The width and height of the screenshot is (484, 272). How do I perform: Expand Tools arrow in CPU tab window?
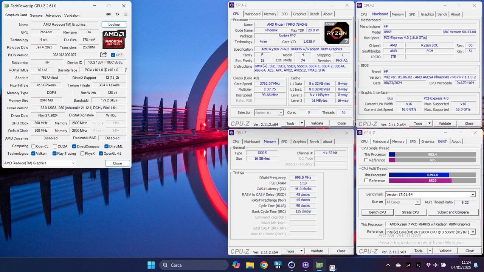coord(302,123)
